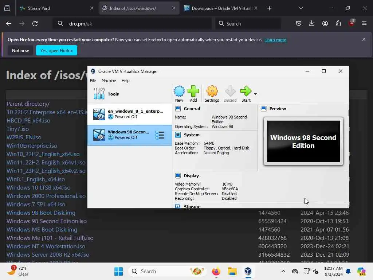Open the Windows 98 VM list menu icon

160,135
